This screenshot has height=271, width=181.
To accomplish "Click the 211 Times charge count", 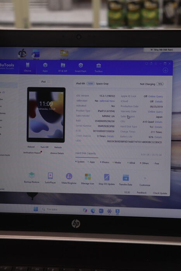I will tap(156, 132).
